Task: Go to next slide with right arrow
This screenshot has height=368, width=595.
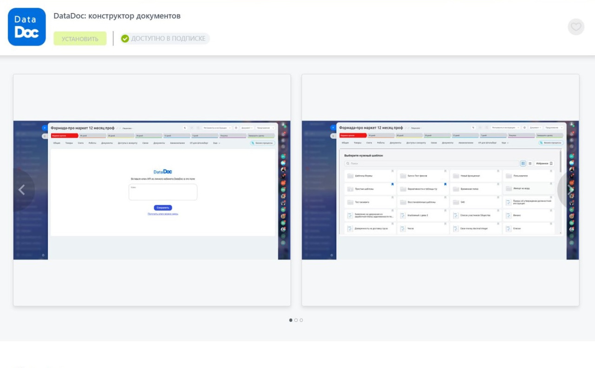Action: click(571, 190)
